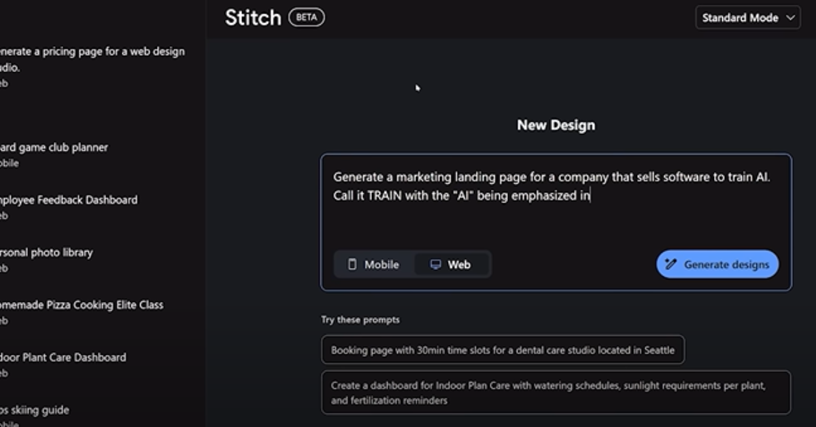Click the web monitor icon
This screenshot has width=816, height=427.
click(436, 264)
